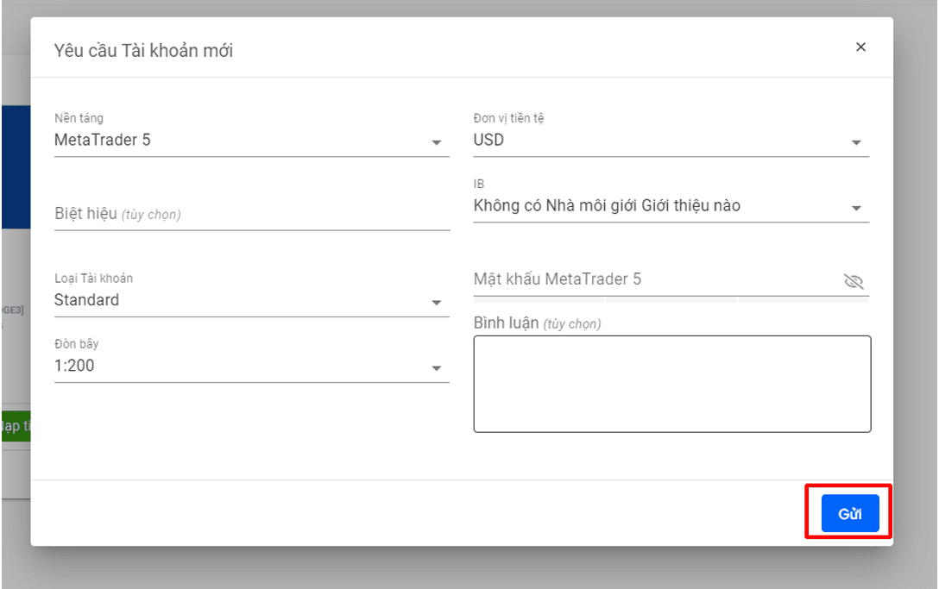
Task: Close the Yêu cầu Tài khoản mới dialog
Action: (860, 47)
